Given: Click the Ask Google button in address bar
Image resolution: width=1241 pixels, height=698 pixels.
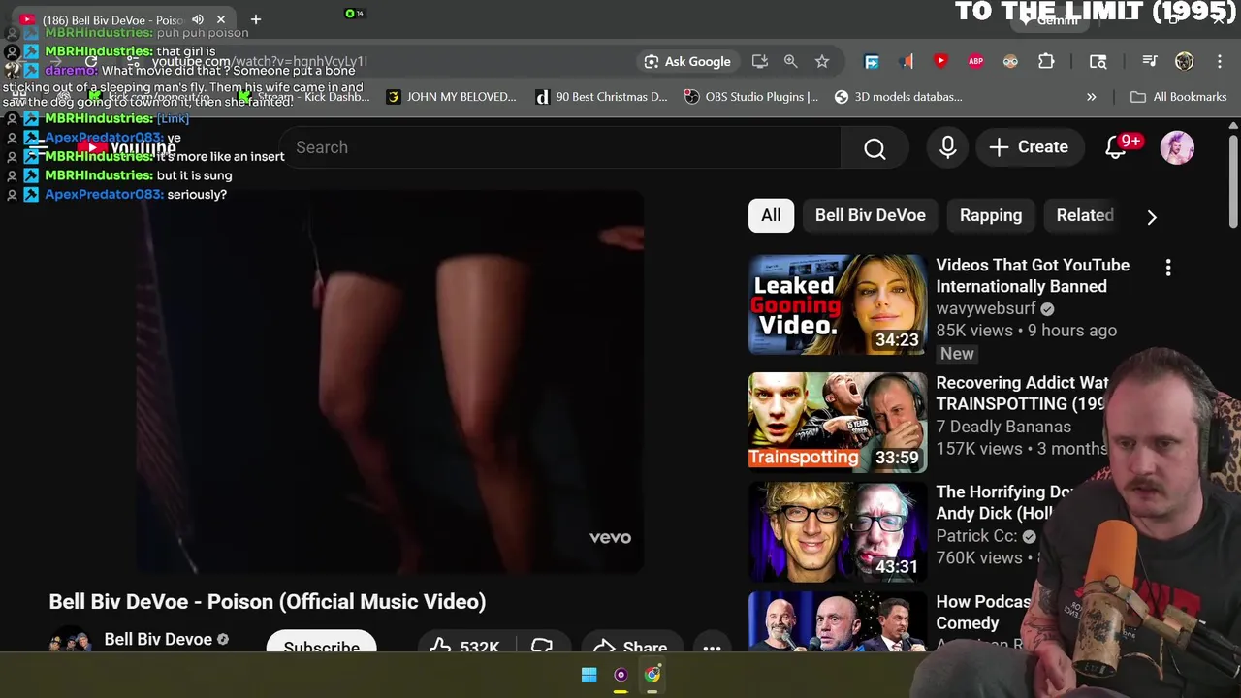Looking at the screenshot, I should pos(687,61).
